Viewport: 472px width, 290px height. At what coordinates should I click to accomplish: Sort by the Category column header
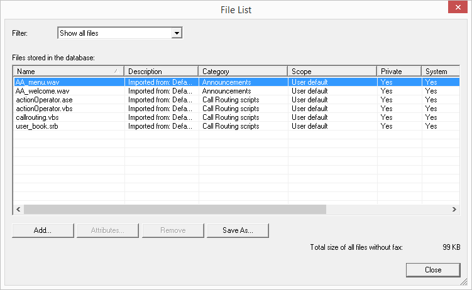pyautogui.click(x=243, y=72)
